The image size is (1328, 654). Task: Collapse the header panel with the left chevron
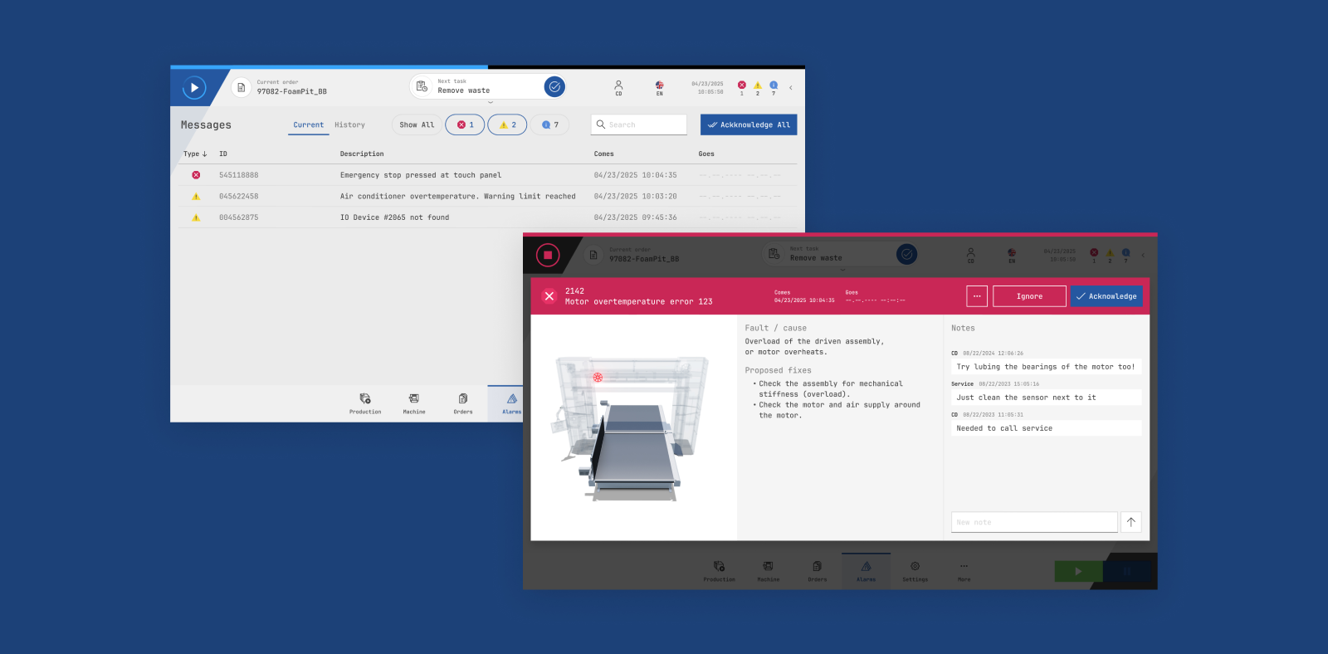(x=790, y=87)
